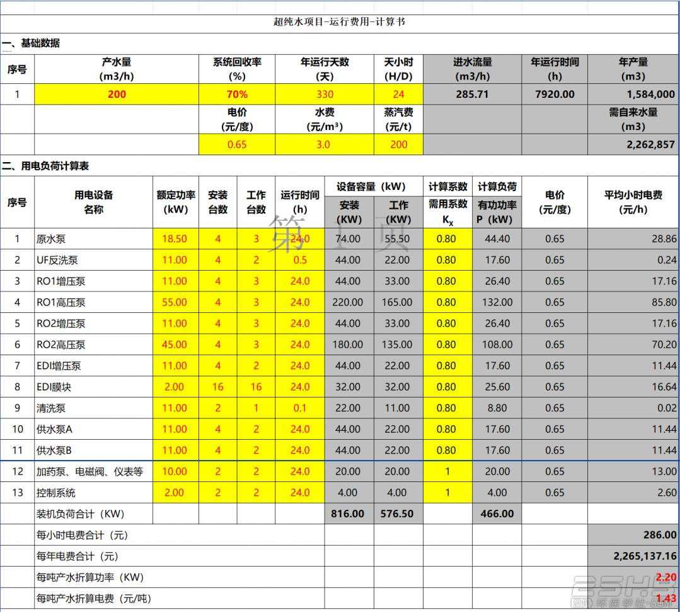The height and width of the screenshot is (612, 680).
Task: Select the 每吨产水折算电费(元/吨) label cell
Action: pos(180,599)
